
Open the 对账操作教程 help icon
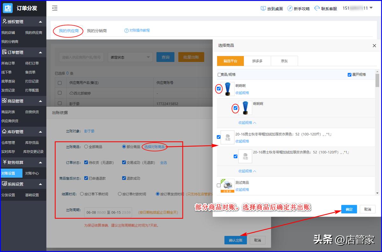[x=126, y=30]
